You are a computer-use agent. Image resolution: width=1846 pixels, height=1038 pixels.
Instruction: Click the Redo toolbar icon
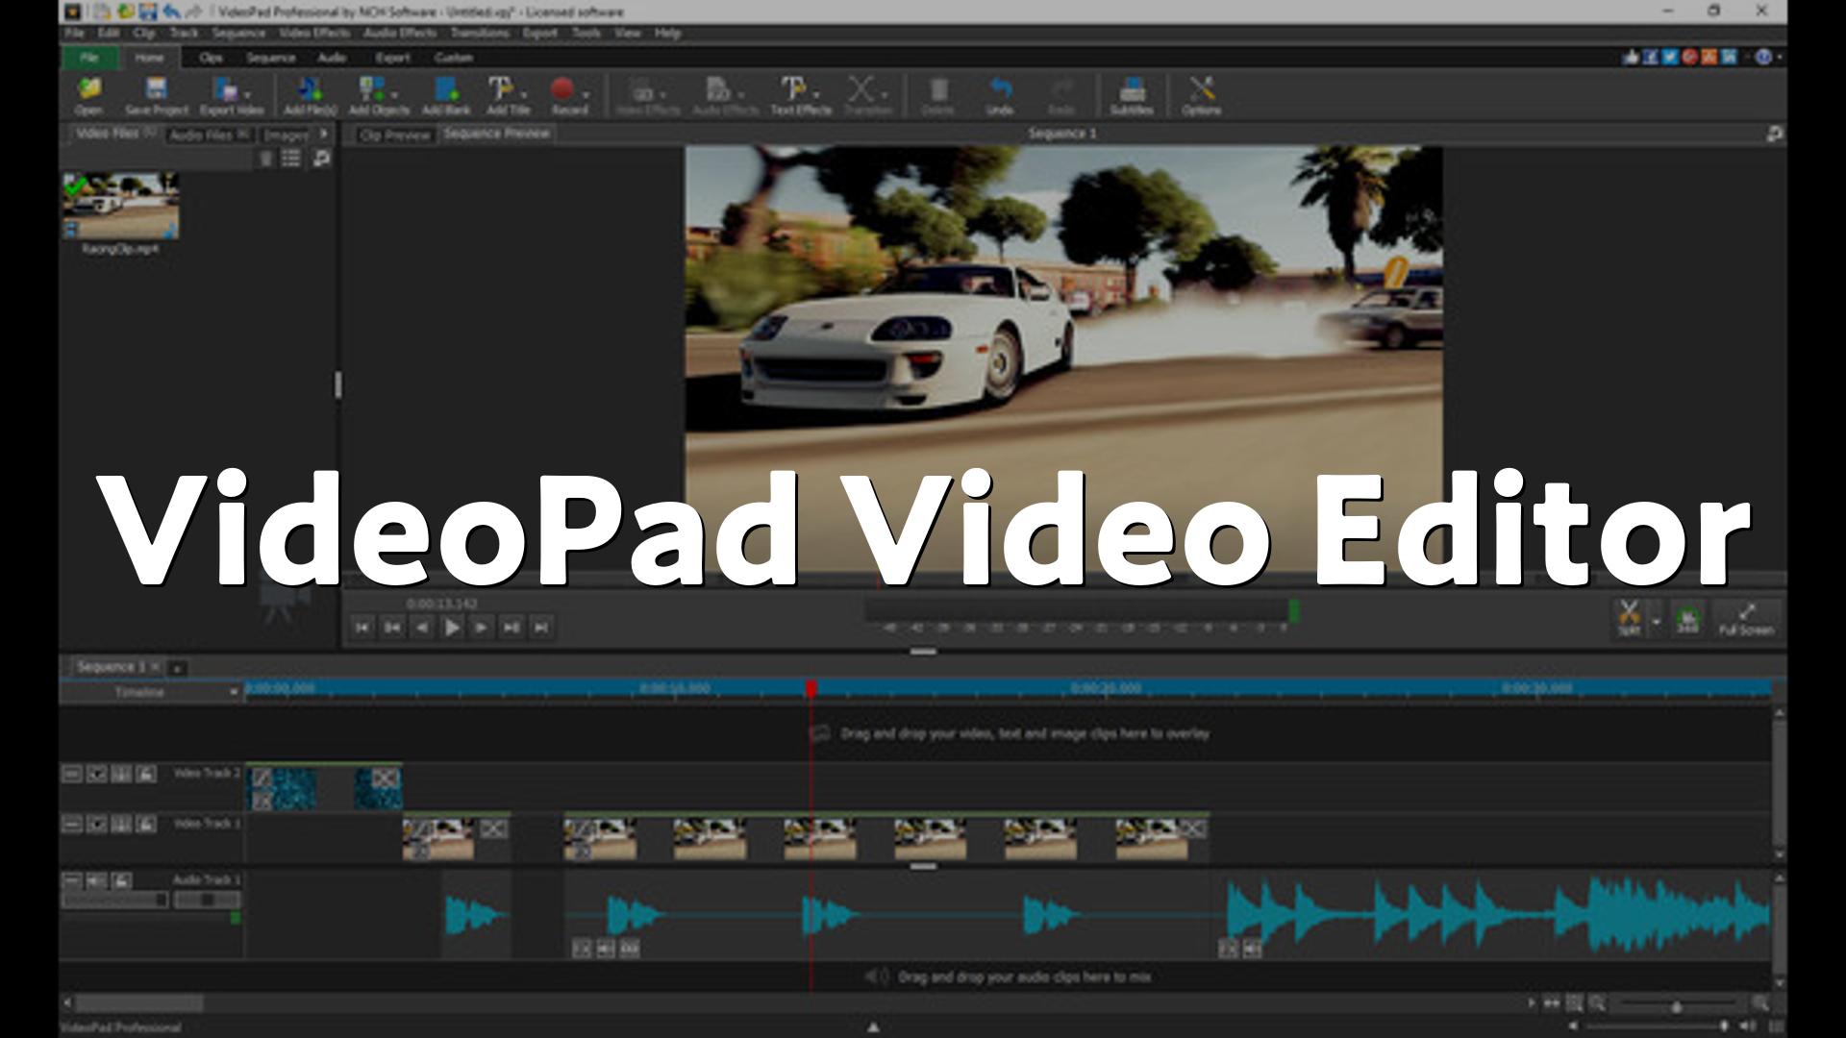coord(1060,95)
